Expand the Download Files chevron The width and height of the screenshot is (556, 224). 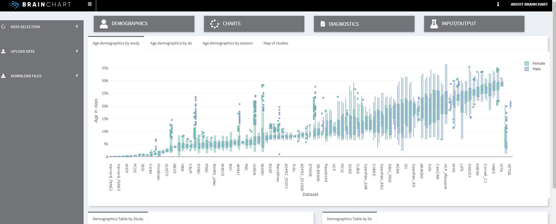click(77, 76)
